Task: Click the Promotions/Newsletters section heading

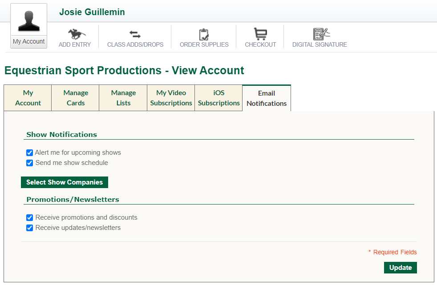Action: [73, 200]
